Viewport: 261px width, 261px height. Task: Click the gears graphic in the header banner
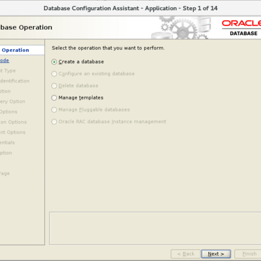[x=182, y=28]
